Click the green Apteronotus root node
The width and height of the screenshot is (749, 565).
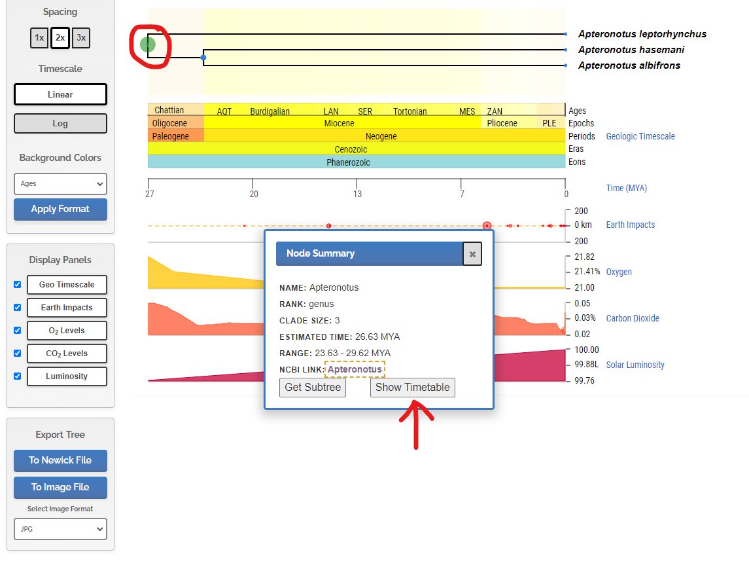[x=148, y=45]
